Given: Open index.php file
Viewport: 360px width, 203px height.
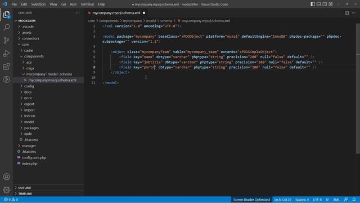Looking at the screenshot, I should 30,164.
